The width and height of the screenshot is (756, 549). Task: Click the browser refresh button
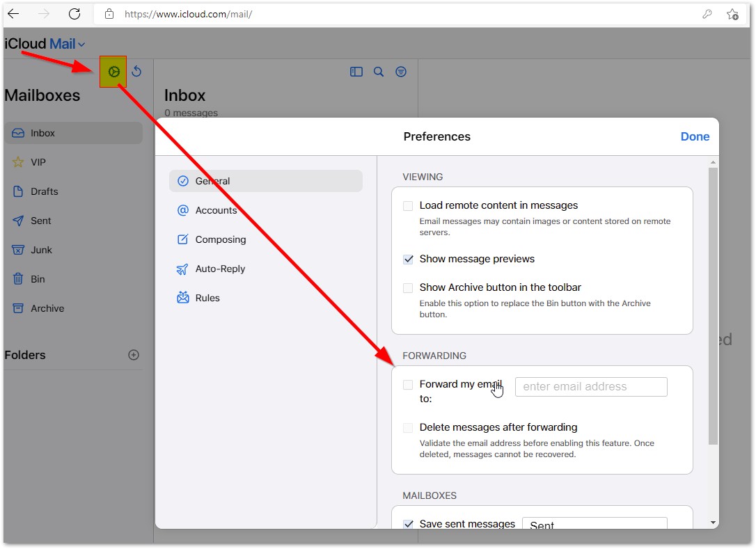pos(74,14)
